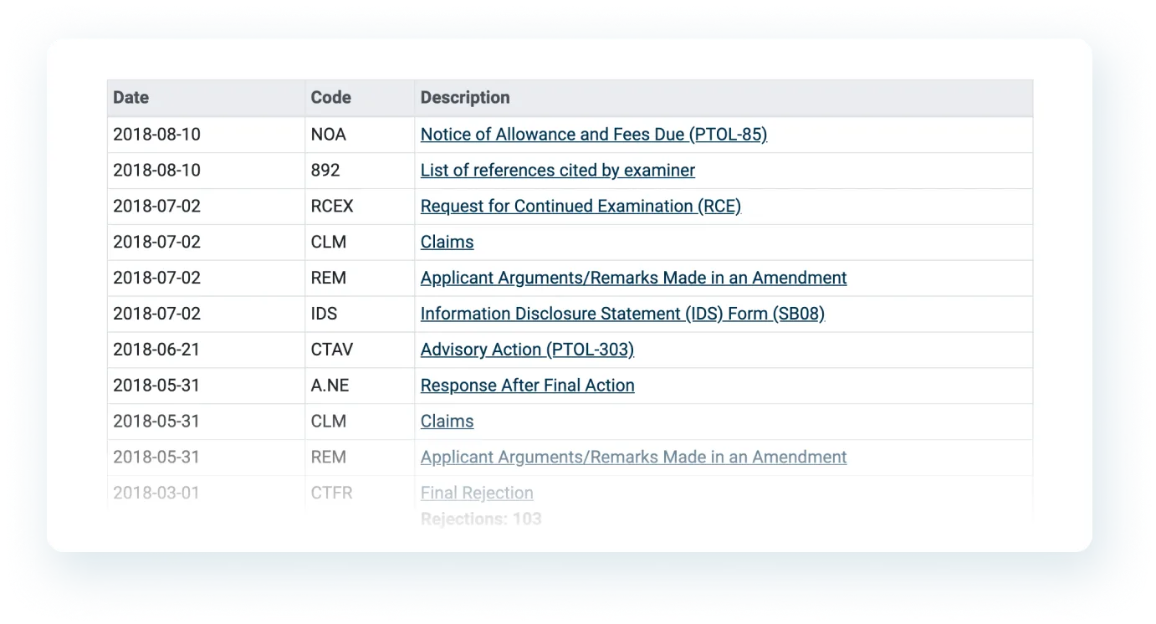Click the Code column header
The height and width of the screenshot is (624, 1156).
[x=330, y=98]
